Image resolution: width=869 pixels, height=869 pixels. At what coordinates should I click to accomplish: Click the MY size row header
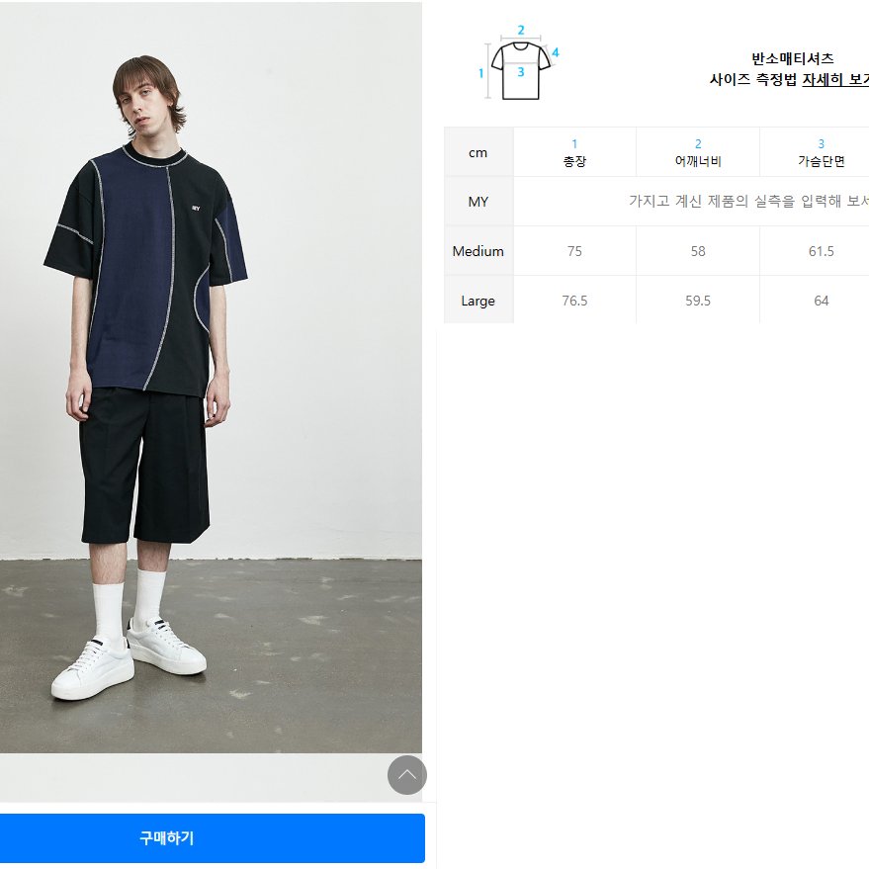478,202
